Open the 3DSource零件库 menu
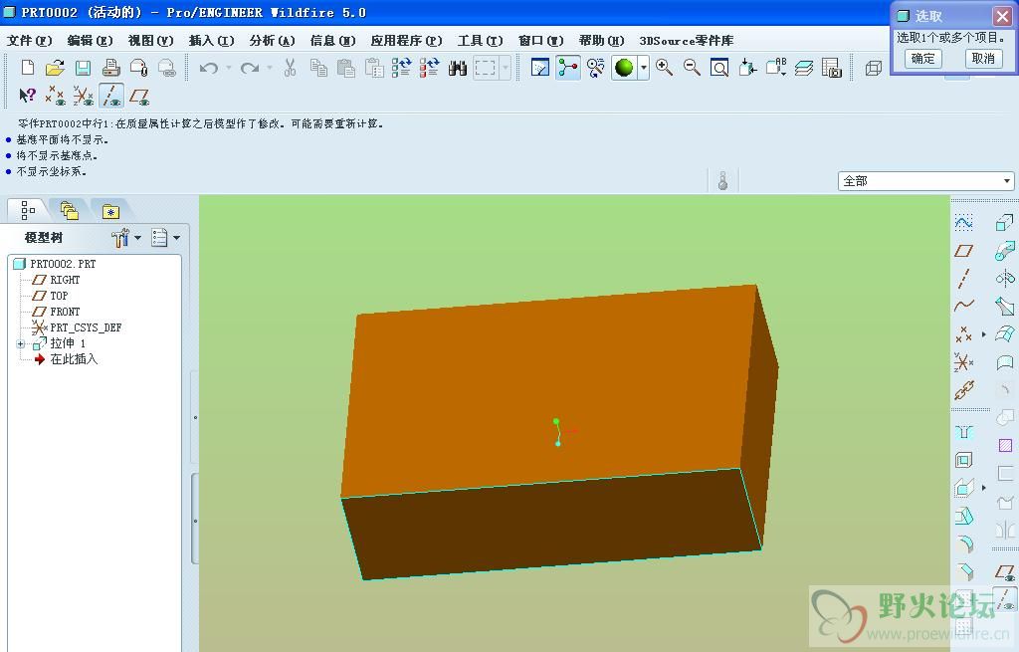1019x652 pixels. click(x=687, y=40)
